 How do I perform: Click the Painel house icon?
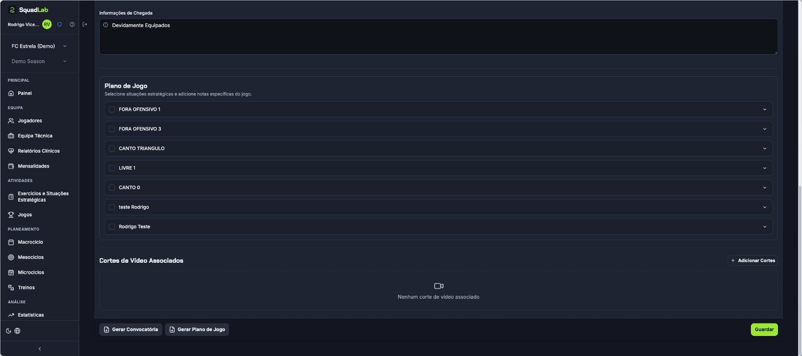point(11,93)
